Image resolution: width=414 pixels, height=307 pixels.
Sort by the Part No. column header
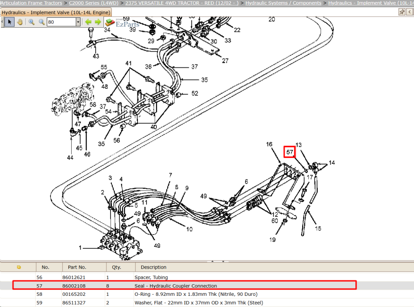tap(77, 267)
